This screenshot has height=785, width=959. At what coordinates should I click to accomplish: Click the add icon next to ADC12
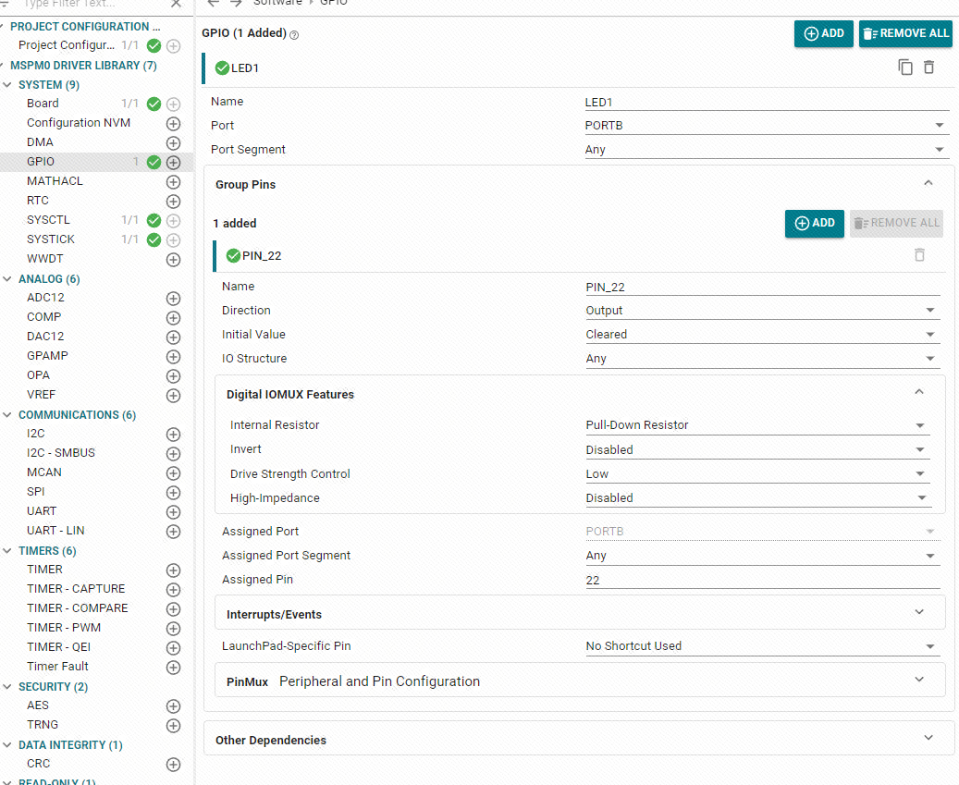tap(173, 299)
